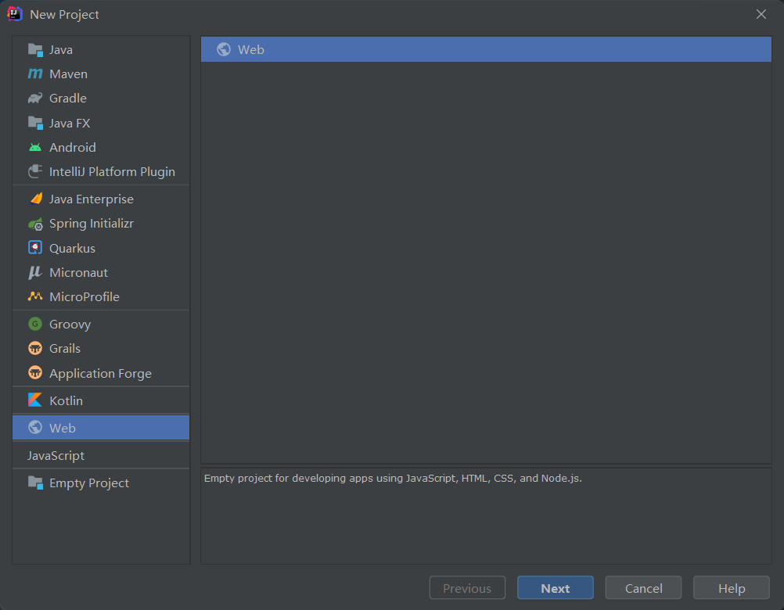Click the Grails orange icon
The width and height of the screenshot is (784, 610).
coord(35,348)
